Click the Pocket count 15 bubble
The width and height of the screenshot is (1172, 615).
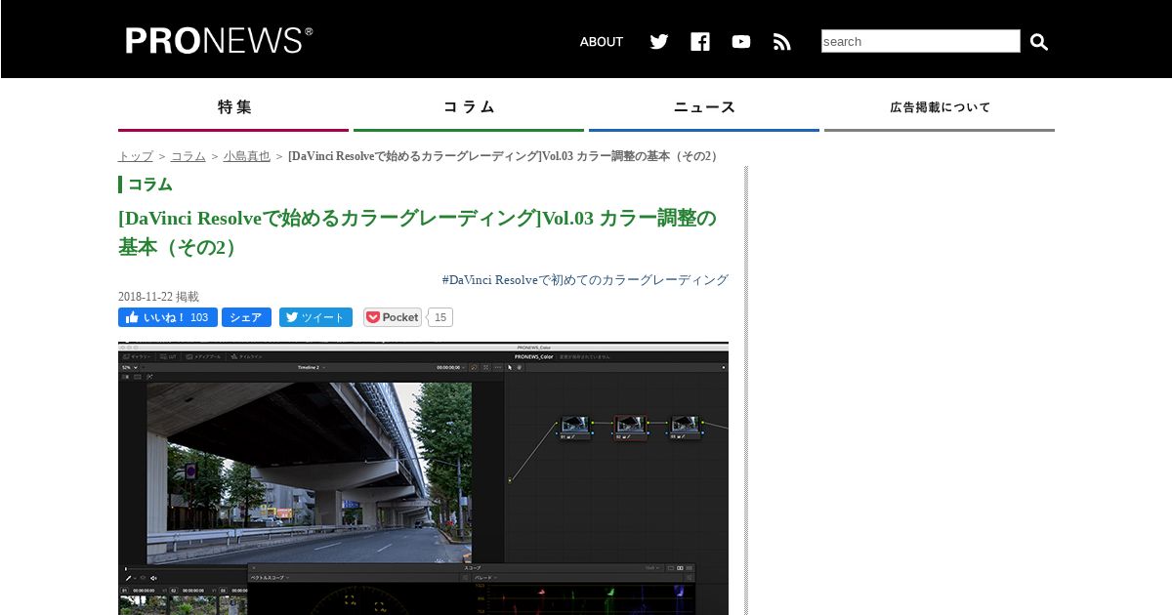click(440, 317)
